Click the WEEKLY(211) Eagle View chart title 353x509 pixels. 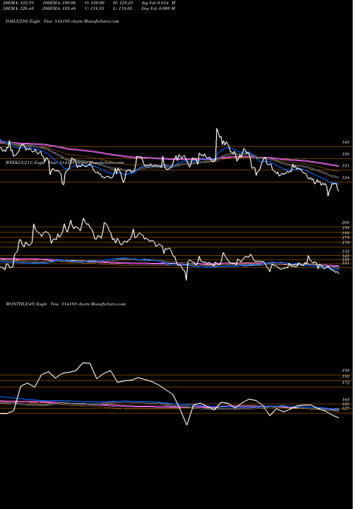(65, 163)
